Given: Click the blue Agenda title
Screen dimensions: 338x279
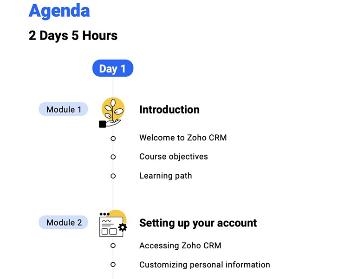Looking at the screenshot, I should [x=59, y=11].
